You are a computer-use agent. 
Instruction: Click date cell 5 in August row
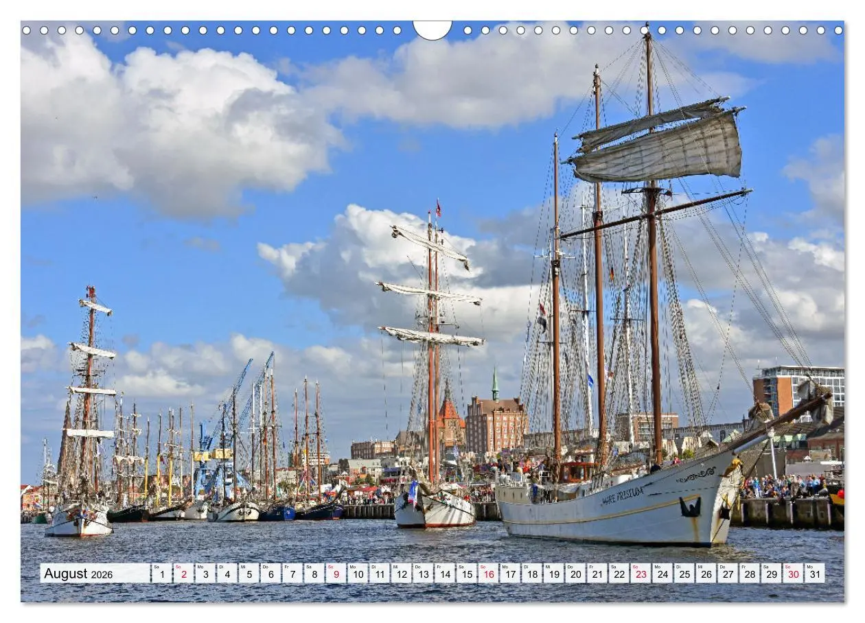[x=249, y=574]
